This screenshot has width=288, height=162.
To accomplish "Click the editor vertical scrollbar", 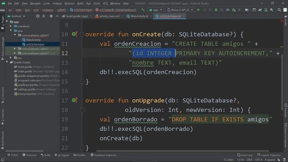I will [282, 83].
